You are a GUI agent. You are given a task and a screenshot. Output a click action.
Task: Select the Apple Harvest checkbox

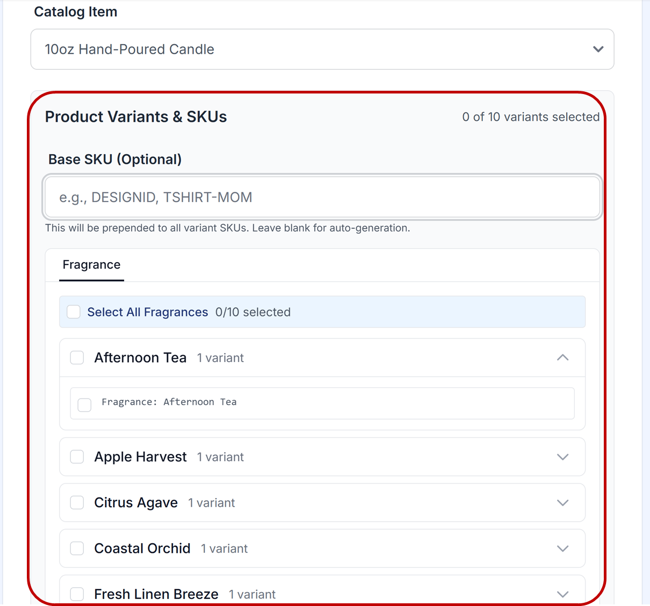77,457
